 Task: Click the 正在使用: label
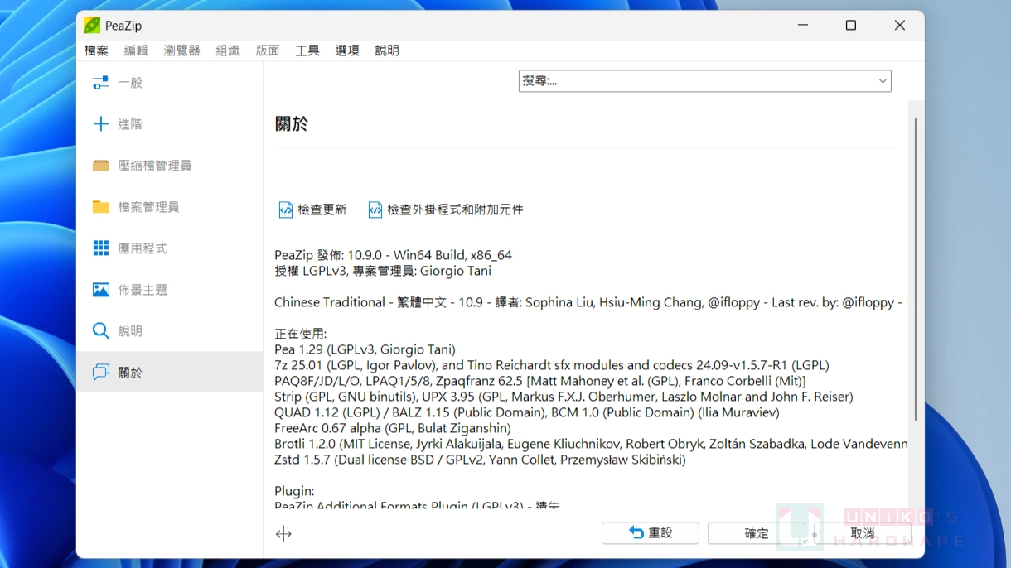[301, 334]
